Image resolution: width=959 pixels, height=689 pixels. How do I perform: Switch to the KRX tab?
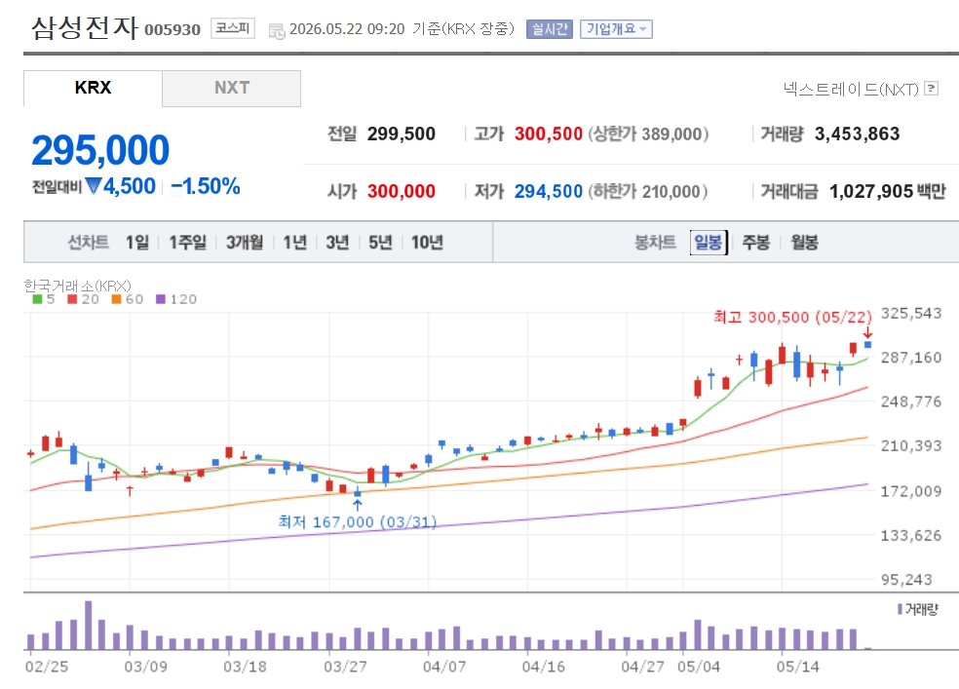coord(93,88)
